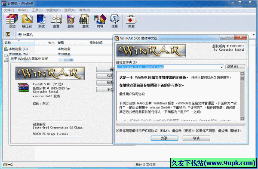Viewport: 258px width, 169px height.
Task: Click the Home page (主页) button in About dialog
Action: click(104, 89)
